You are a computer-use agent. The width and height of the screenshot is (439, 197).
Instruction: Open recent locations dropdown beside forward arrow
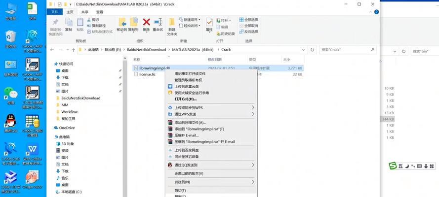[68, 50]
